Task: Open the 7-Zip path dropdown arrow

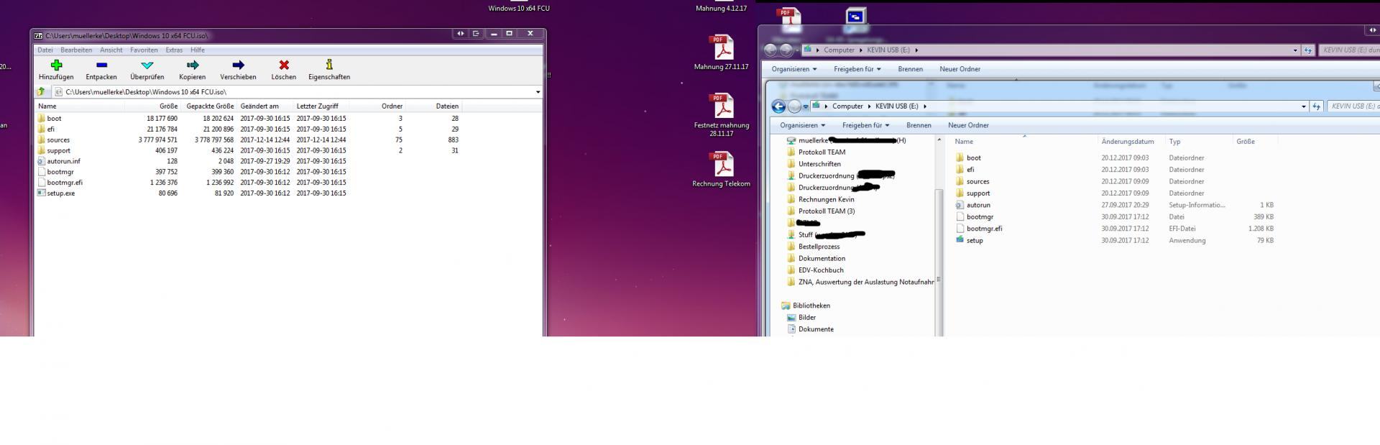Action: pyautogui.click(x=538, y=92)
